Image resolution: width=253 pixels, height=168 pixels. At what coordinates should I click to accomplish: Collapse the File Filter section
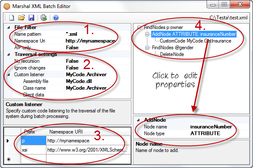pos(8,27)
